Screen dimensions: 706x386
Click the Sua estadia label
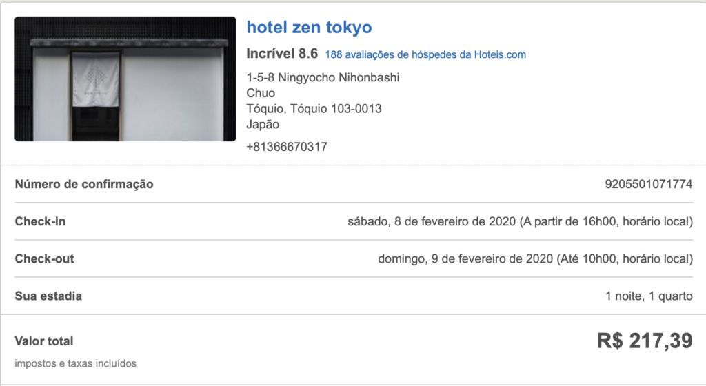[x=48, y=296]
